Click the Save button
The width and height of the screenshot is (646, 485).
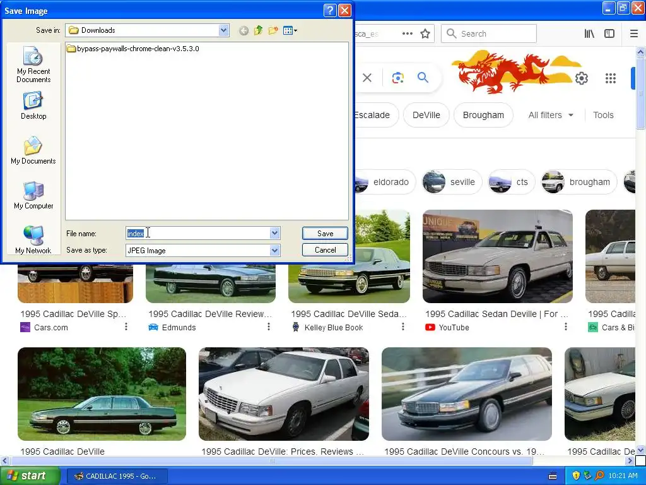[x=325, y=234]
